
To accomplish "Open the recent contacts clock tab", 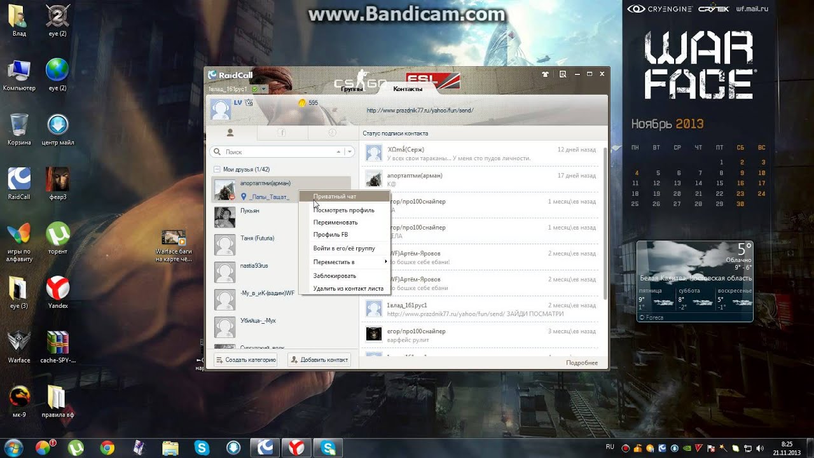I will (332, 133).
